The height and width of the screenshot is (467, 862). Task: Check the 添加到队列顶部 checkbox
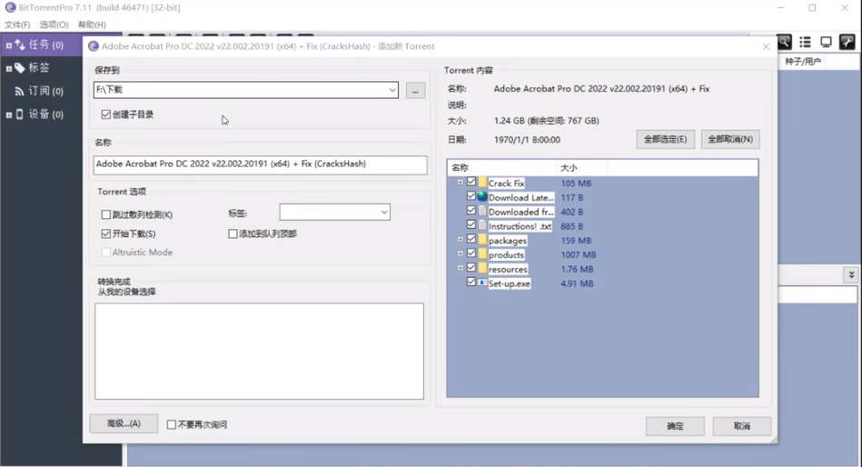(x=233, y=233)
